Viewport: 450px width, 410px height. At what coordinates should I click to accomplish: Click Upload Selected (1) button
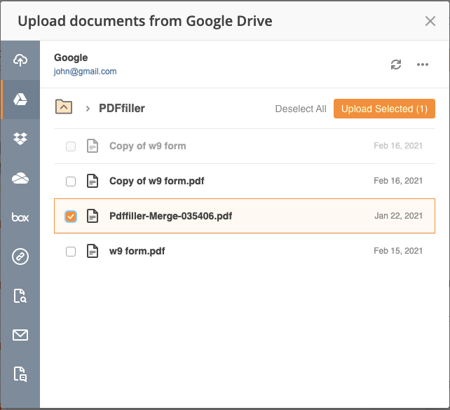pyautogui.click(x=384, y=109)
